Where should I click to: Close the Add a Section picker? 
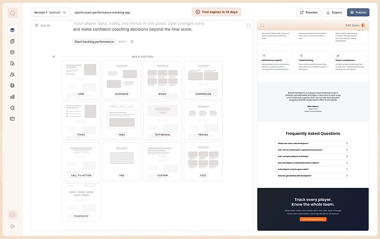click(54, 57)
